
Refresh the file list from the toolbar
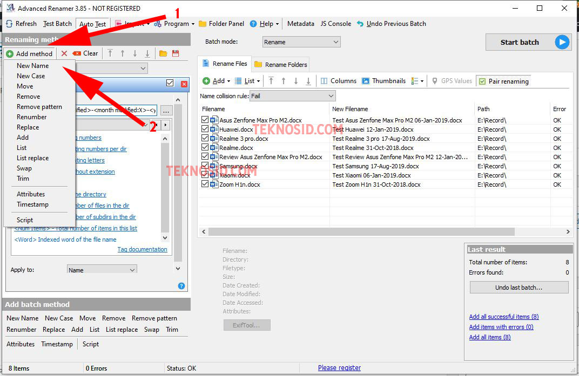coord(21,24)
